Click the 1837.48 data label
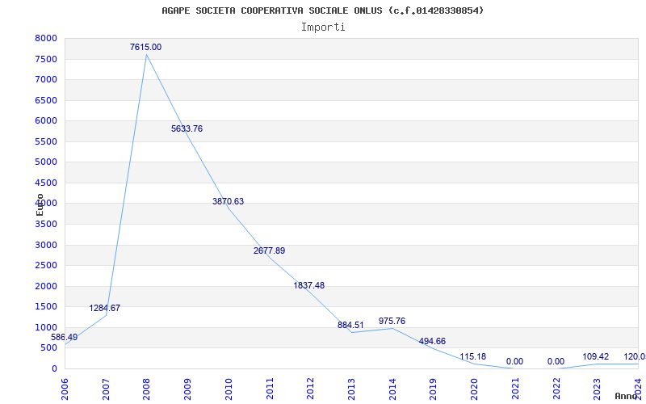The width and height of the screenshot is (646, 404). click(309, 285)
